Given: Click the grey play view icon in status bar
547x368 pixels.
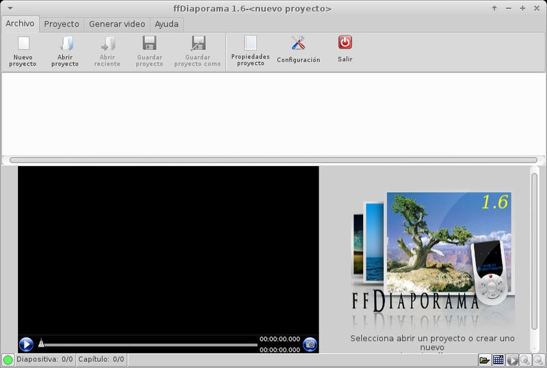Looking at the screenshot, I should [512, 360].
